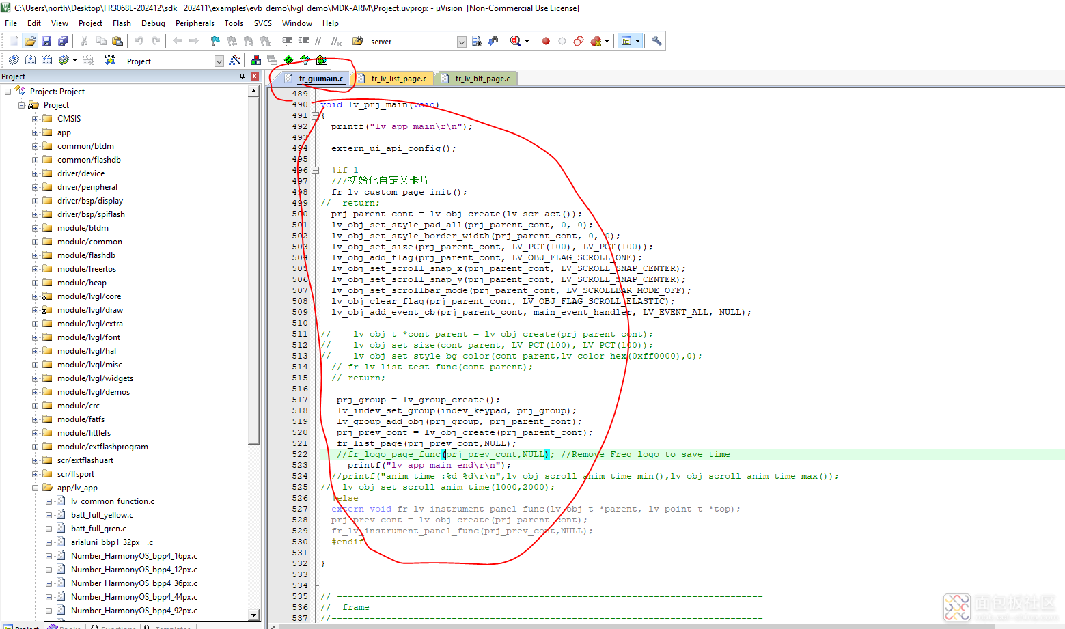Open the Peripherals menu
The width and height of the screenshot is (1065, 629).
pyautogui.click(x=195, y=23)
